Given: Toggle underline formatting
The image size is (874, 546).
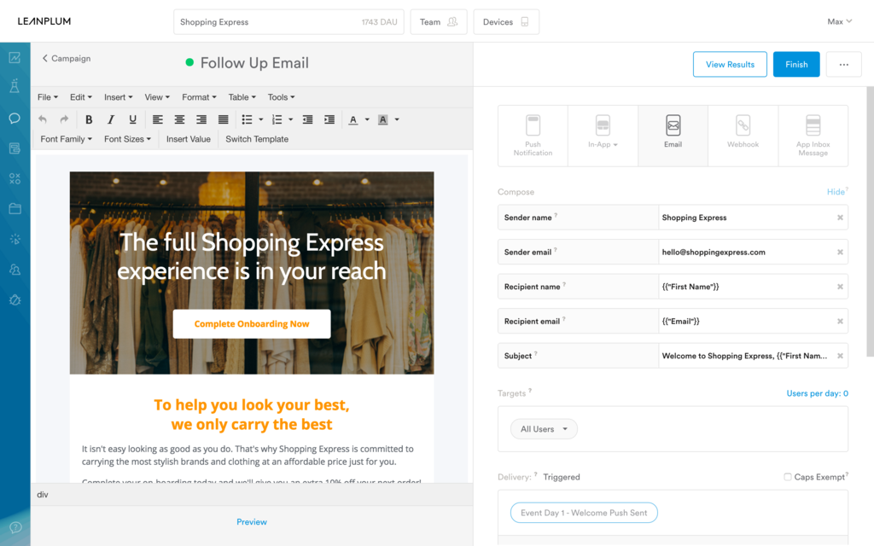Looking at the screenshot, I should coord(132,119).
